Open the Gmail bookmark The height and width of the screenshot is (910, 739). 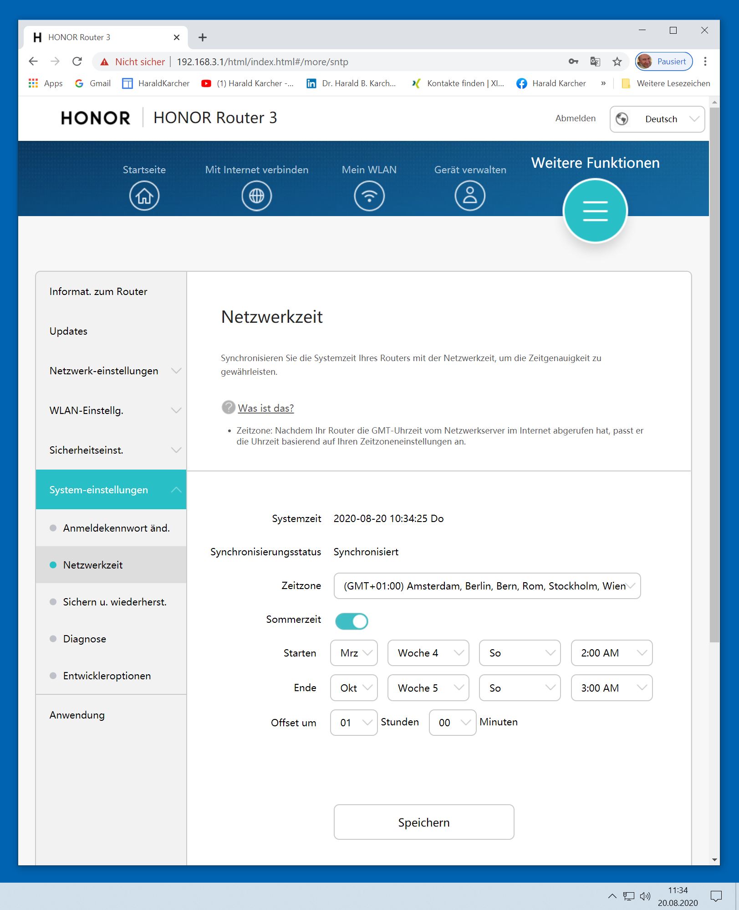point(93,83)
